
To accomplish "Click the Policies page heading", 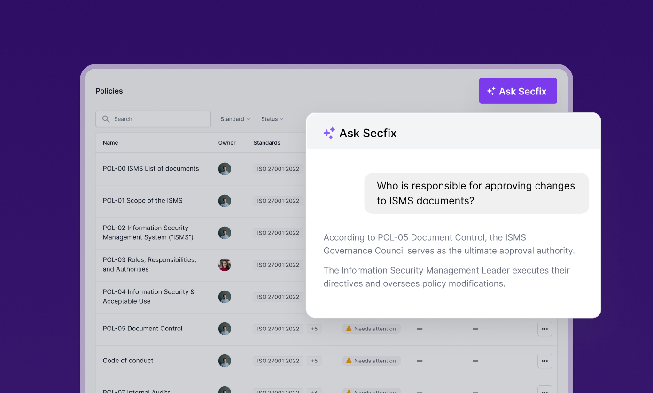I will [109, 91].
